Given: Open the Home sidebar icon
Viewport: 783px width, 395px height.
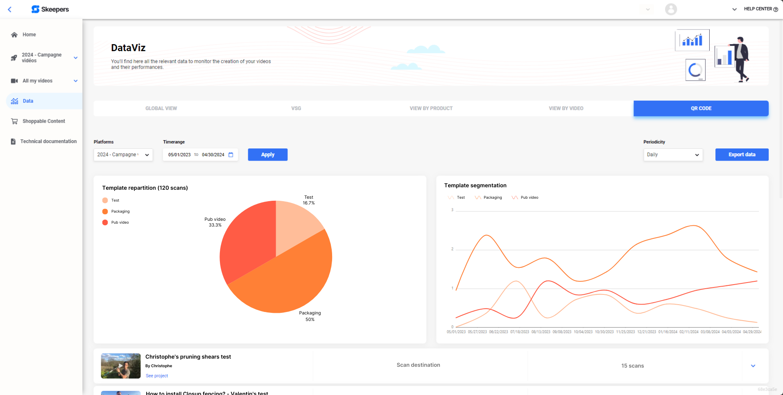Looking at the screenshot, I should pos(14,35).
